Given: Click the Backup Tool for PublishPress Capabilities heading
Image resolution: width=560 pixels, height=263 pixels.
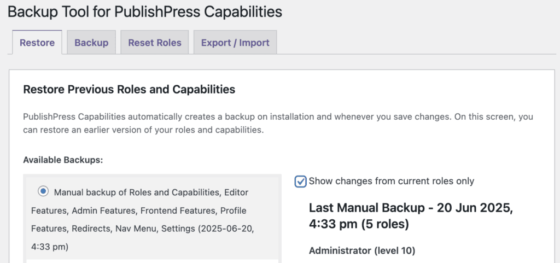Looking at the screenshot, I should (144, 12).
